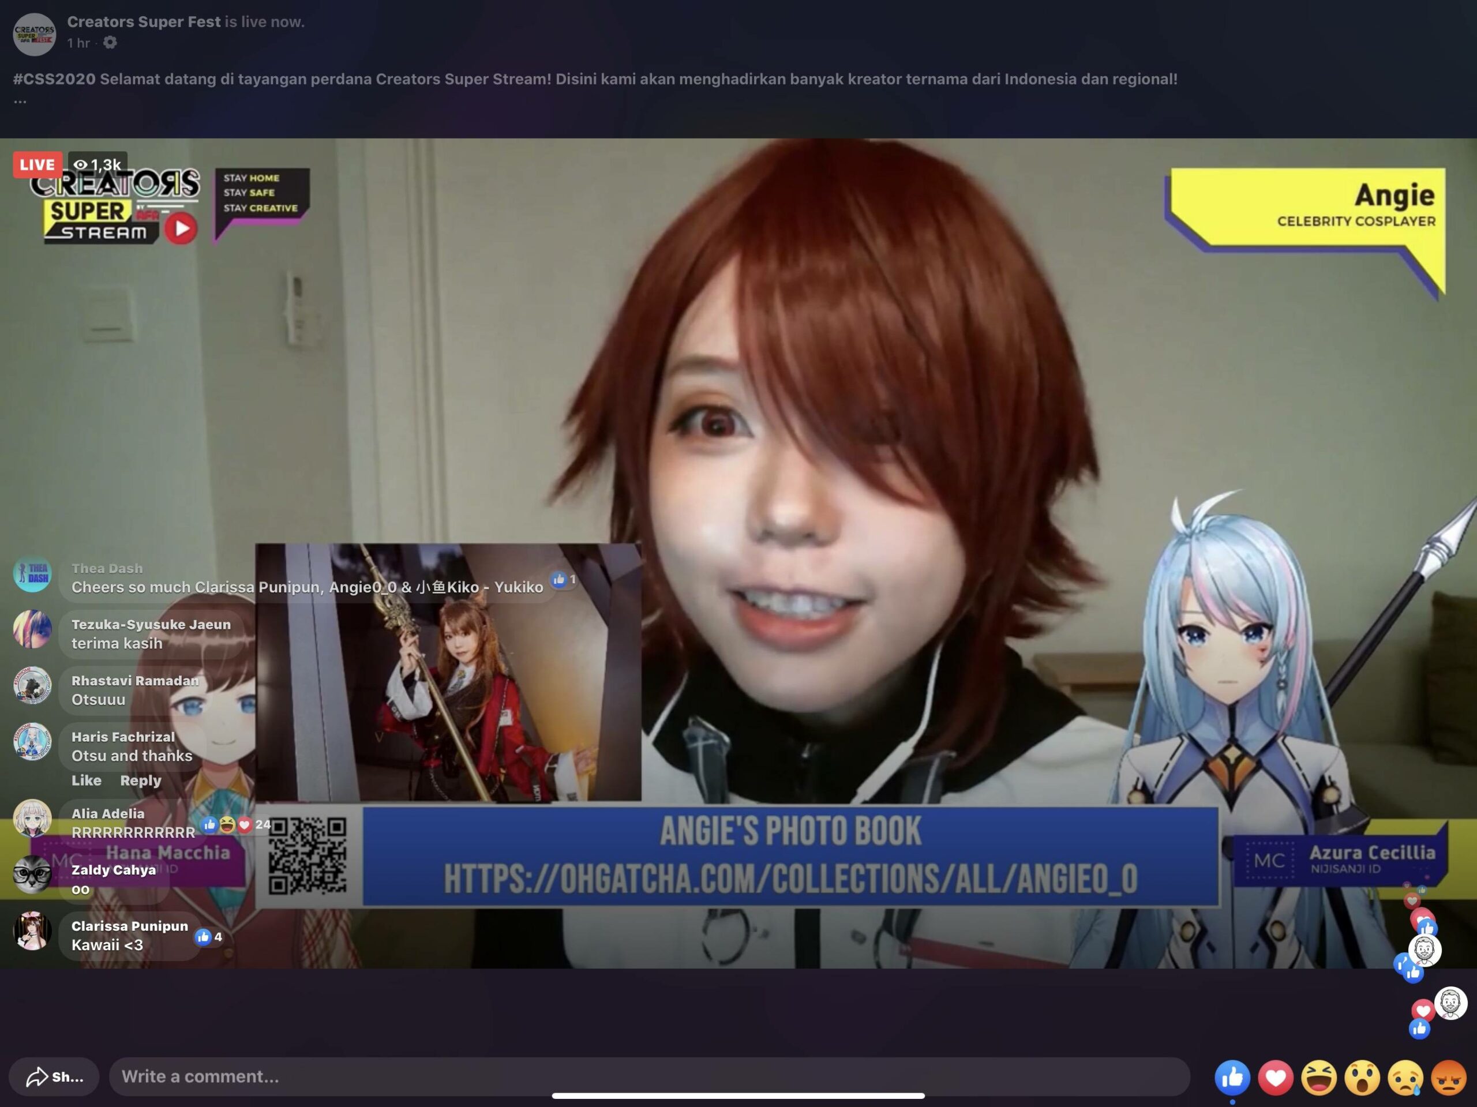Open the #CSS2020 hashtag link

click(x=54, y=79)
